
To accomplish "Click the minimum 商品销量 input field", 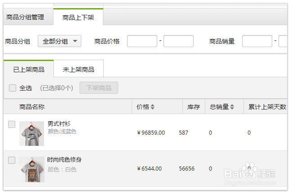I will 257,41.
